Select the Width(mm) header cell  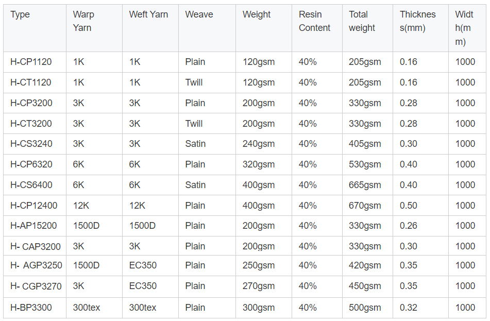[x=464, y=28]
